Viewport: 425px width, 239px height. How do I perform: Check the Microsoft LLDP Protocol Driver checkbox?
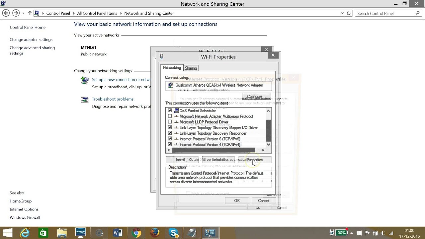pyautogui.click(x=170, y=122)
